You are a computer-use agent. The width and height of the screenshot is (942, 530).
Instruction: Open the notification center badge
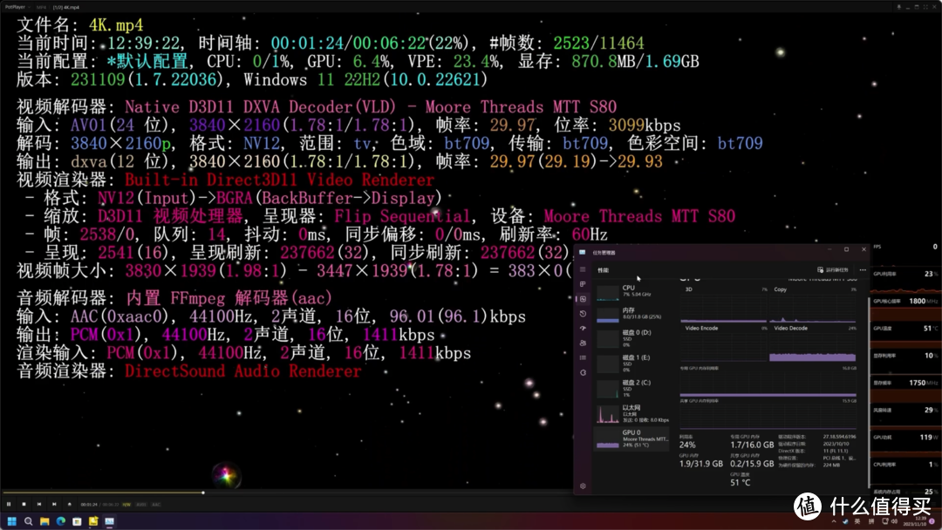(x=933, y=522)
